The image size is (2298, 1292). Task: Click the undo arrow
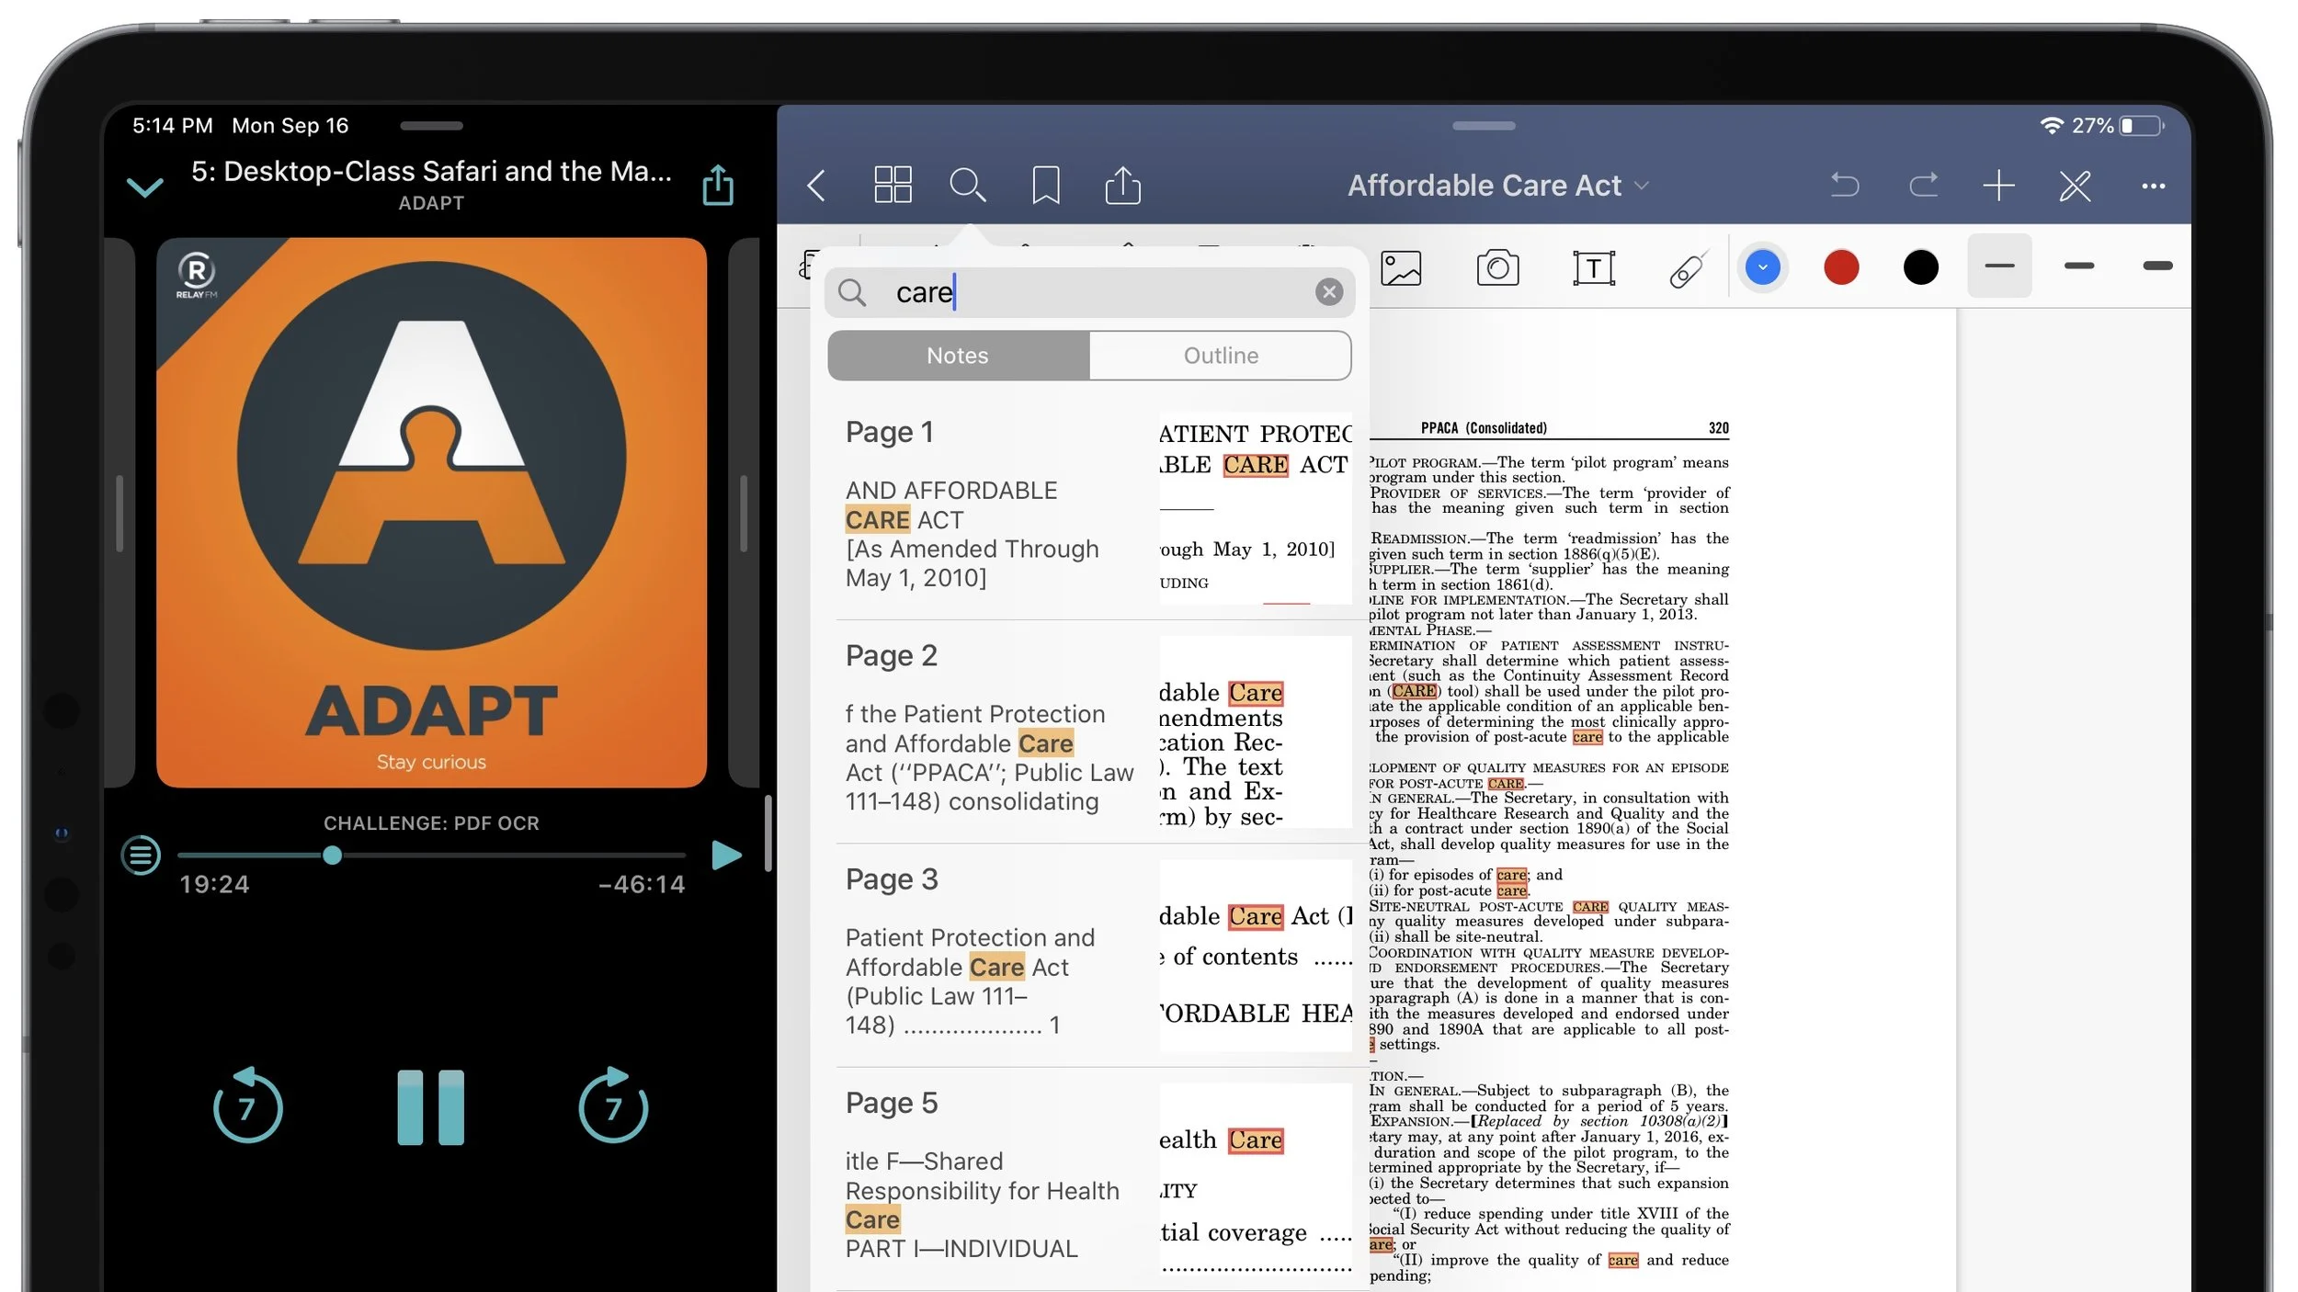[x=1844, y=186]
